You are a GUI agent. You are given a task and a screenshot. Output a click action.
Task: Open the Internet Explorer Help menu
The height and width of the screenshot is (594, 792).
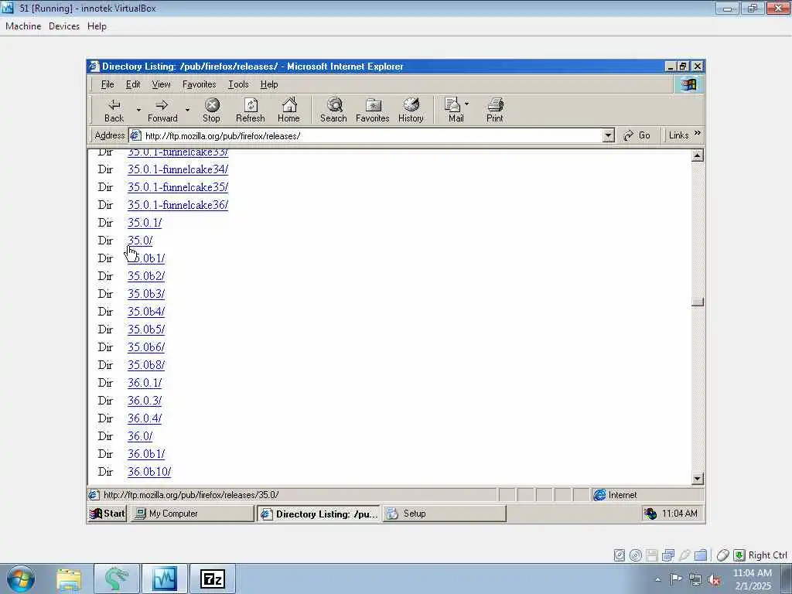269,84
